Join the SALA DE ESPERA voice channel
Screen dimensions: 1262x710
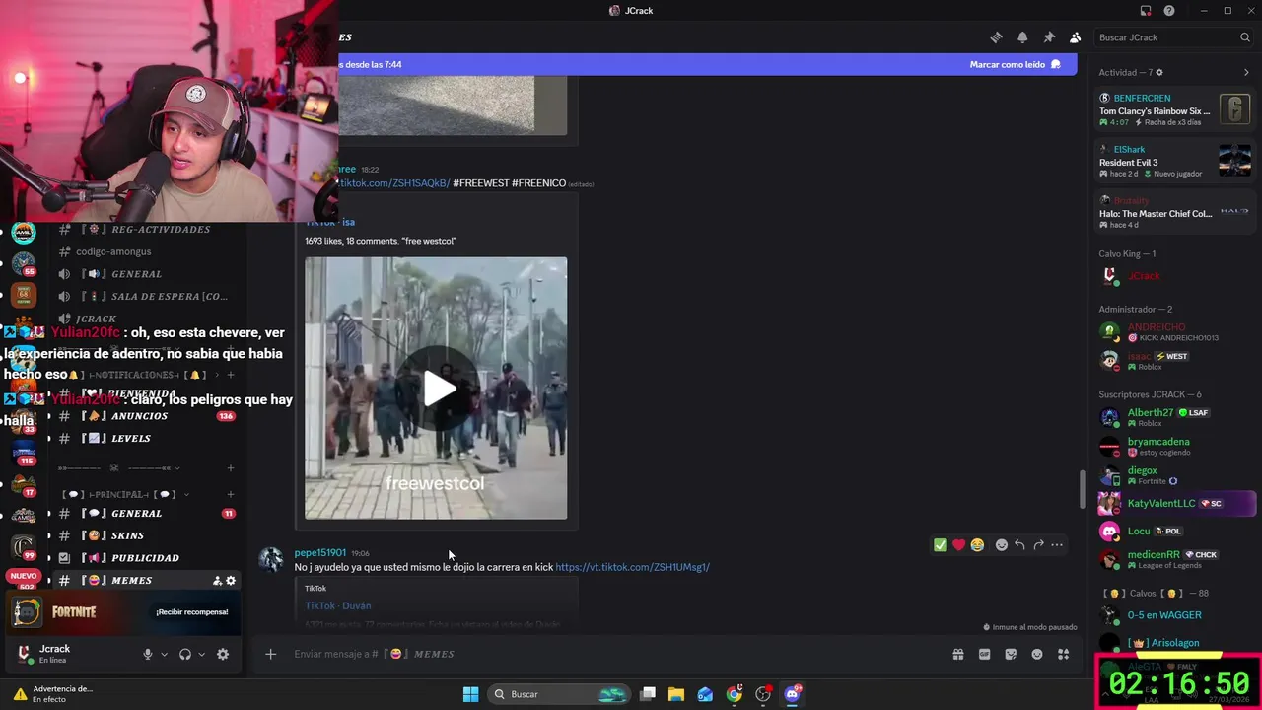146,296
